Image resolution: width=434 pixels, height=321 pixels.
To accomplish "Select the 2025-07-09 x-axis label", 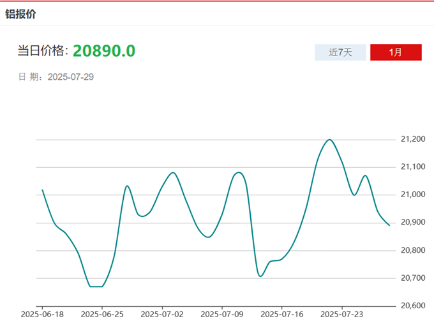I will tap(221, 314).
